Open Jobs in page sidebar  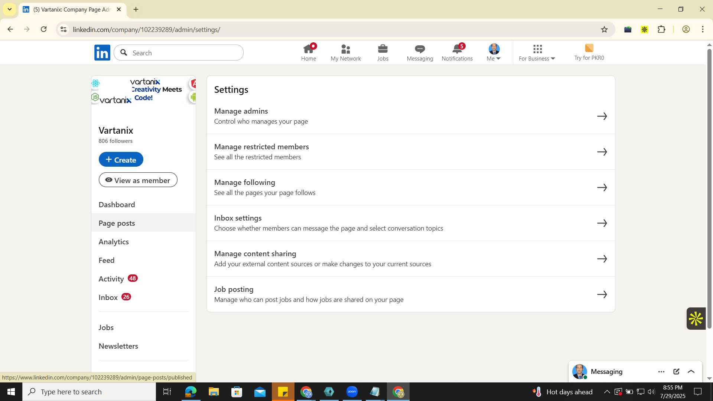click(x=143, y=327)
